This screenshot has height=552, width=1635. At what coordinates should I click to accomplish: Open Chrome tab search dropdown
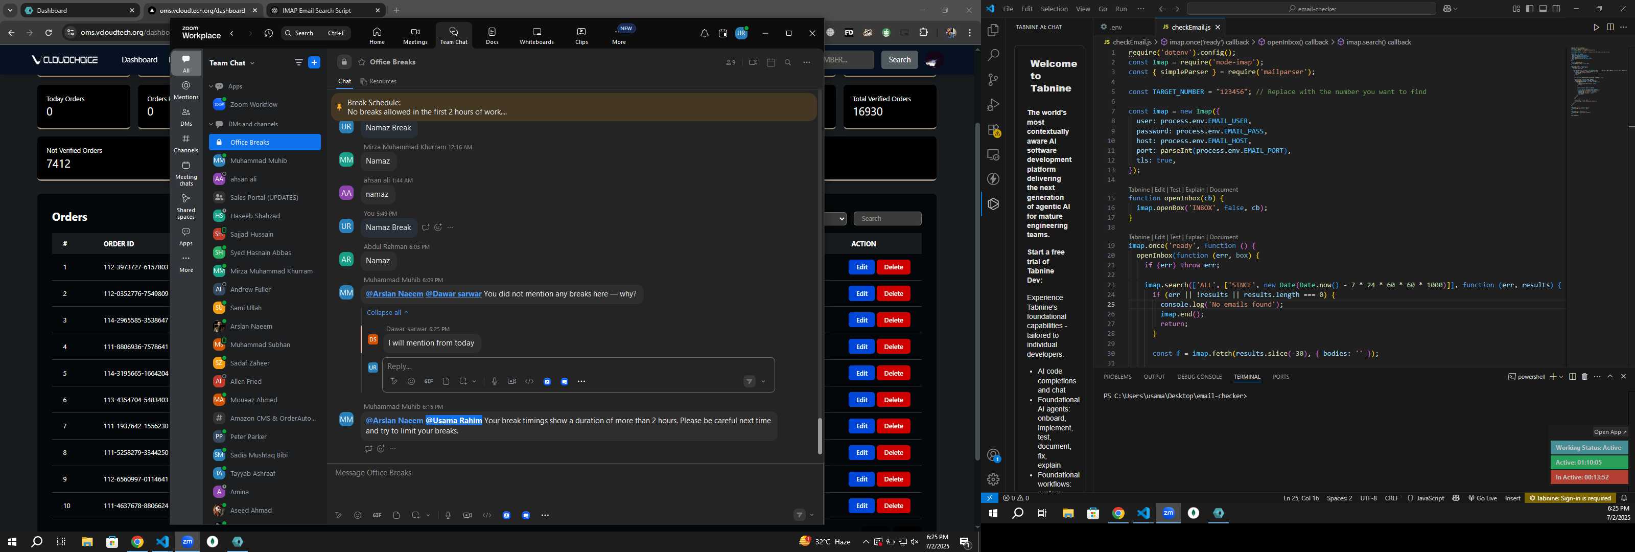[x=10, y=10]
